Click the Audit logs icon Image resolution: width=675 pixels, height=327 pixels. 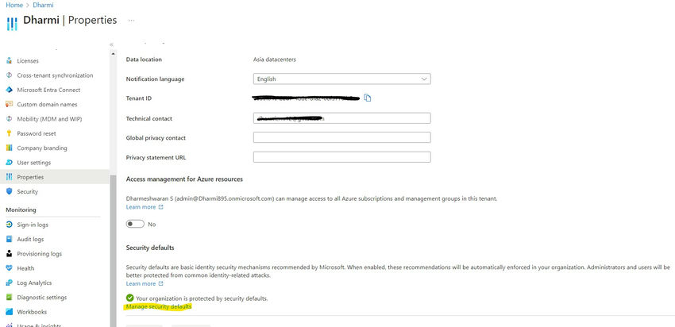9,239
